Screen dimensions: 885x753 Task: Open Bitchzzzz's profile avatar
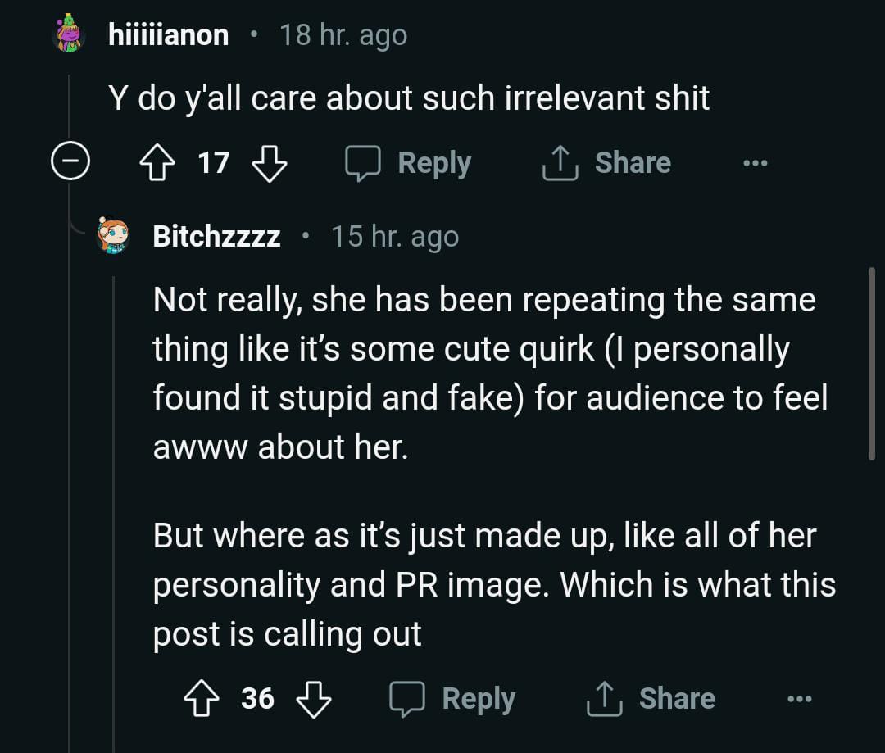pyautogui.click(x=113, y=236)
